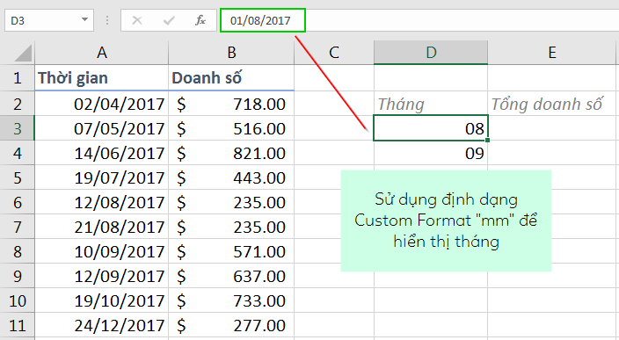The image size is (619, 340).
Task: Select cell D4 showing 09
Action: tap(431, 153)
